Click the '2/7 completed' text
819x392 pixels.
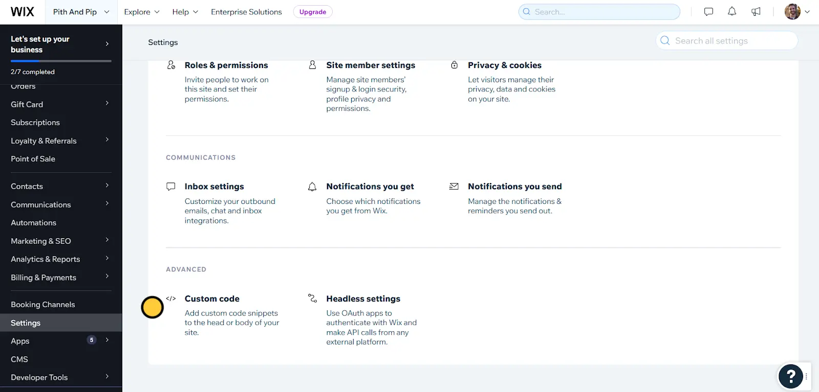(33, 72)
